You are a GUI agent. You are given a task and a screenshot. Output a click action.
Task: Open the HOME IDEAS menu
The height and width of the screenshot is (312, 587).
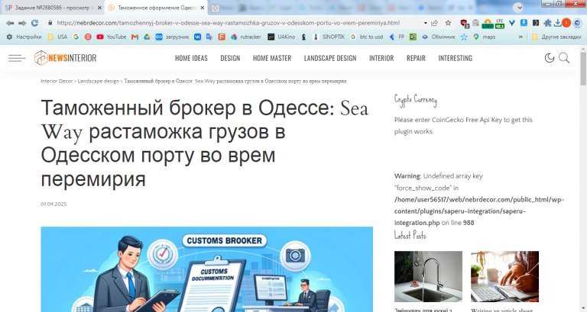coord(191,58)
